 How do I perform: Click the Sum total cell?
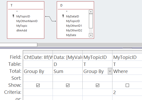(x=68, y=71)
